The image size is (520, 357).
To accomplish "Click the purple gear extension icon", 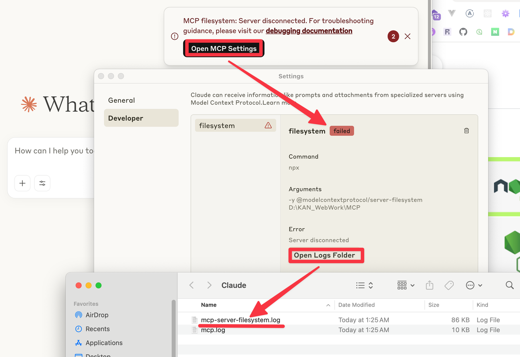I will click(505, 13).
